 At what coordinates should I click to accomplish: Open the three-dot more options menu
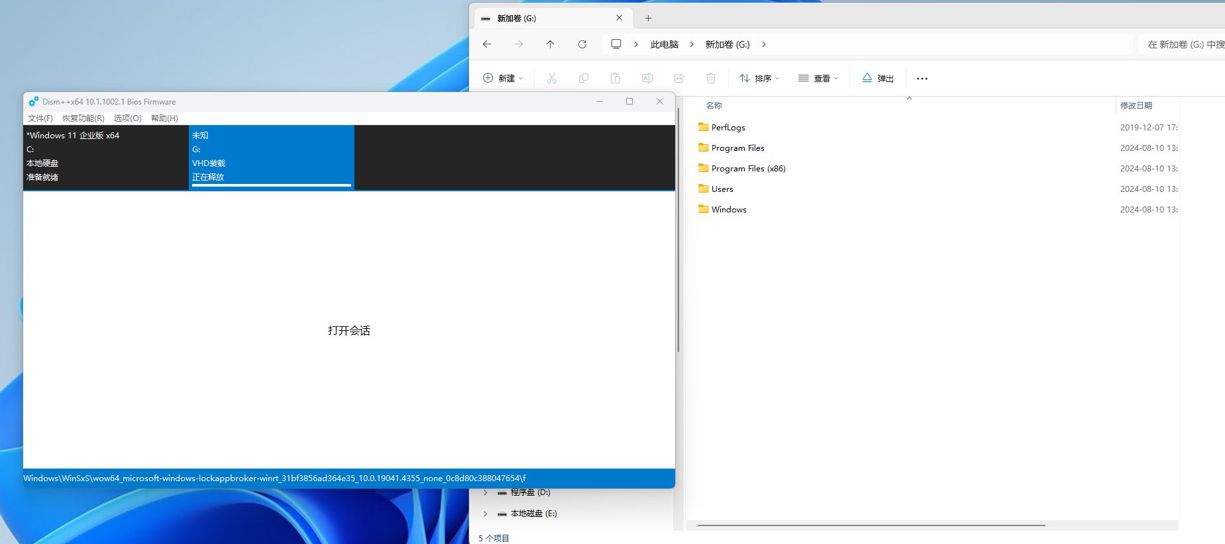(922, 78)
